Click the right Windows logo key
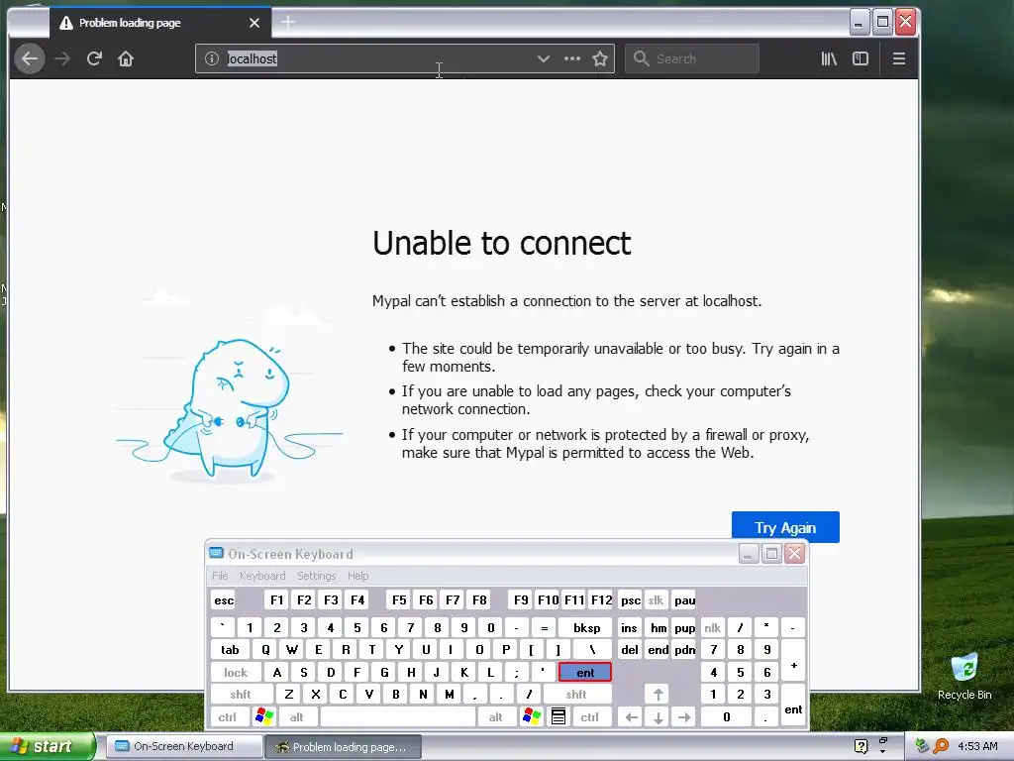The width and height of the screenshot is (1014, 761). [x=532, y=717]
